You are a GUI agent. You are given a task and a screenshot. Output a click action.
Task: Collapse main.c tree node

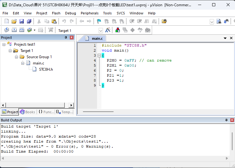(23, 64)
